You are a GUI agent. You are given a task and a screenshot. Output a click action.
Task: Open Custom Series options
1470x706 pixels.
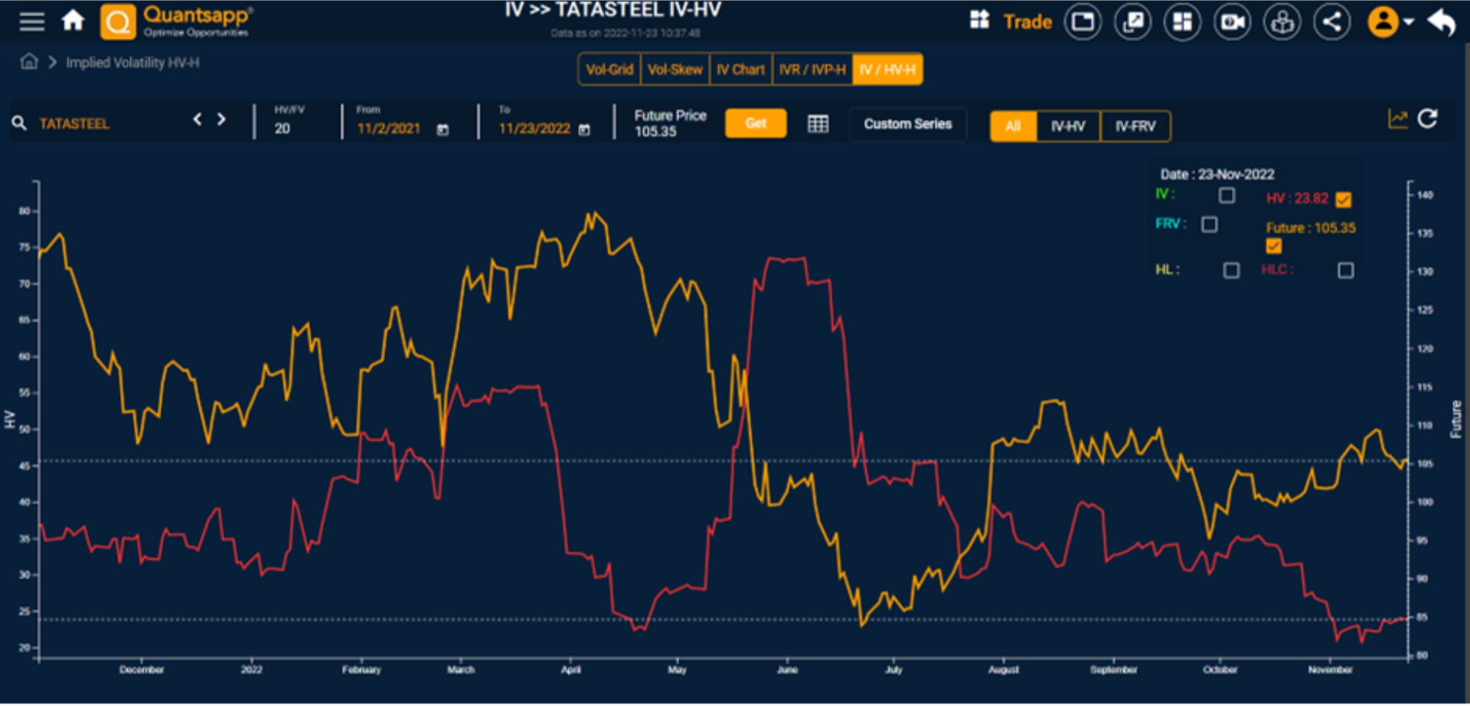pyautogui.click(x=907, y=123)
